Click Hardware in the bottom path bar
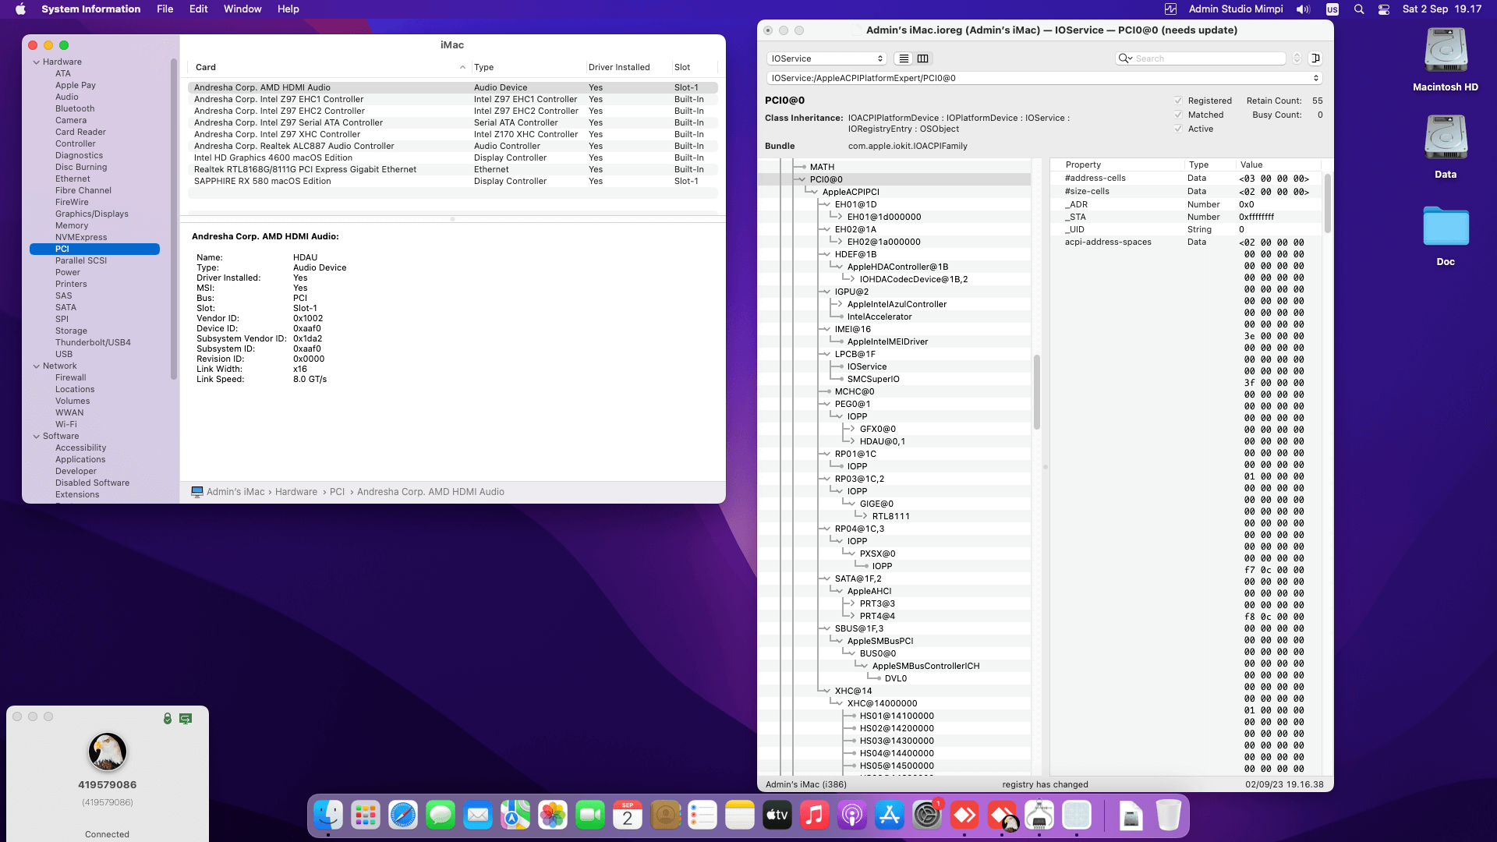This screenshot has height=842, width=1497. pos(296,492)
